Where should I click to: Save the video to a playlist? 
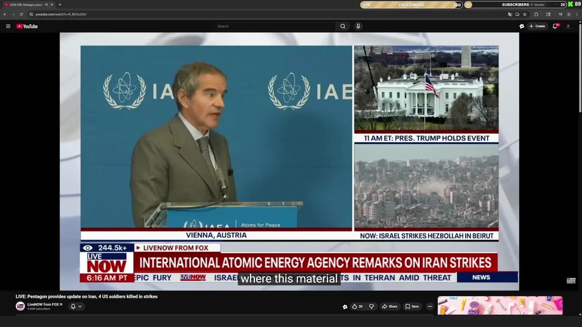412,307
